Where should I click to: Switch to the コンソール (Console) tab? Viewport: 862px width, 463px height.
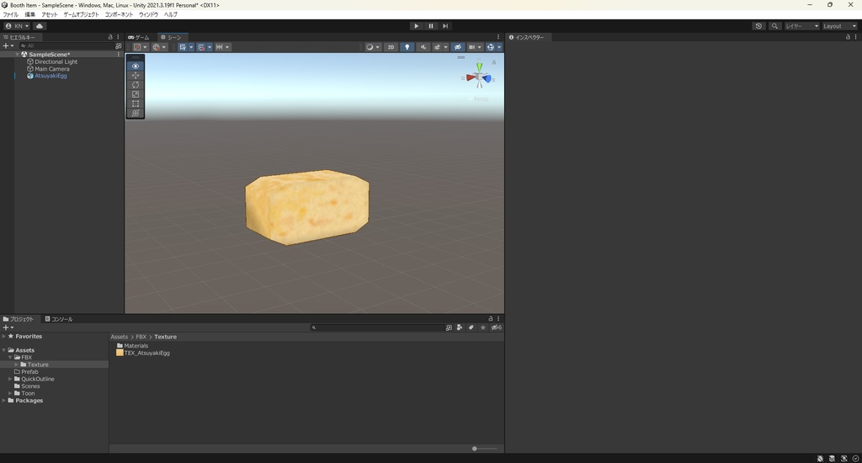pyautogui.click(x=59, y=319)
